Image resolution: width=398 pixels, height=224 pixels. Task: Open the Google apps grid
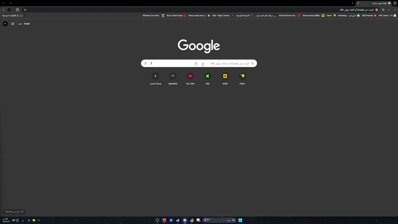pos(13,24)
